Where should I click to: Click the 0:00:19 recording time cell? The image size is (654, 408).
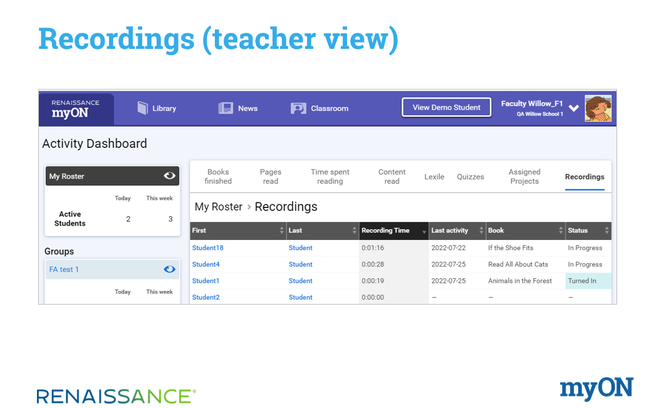pos(394,281)
